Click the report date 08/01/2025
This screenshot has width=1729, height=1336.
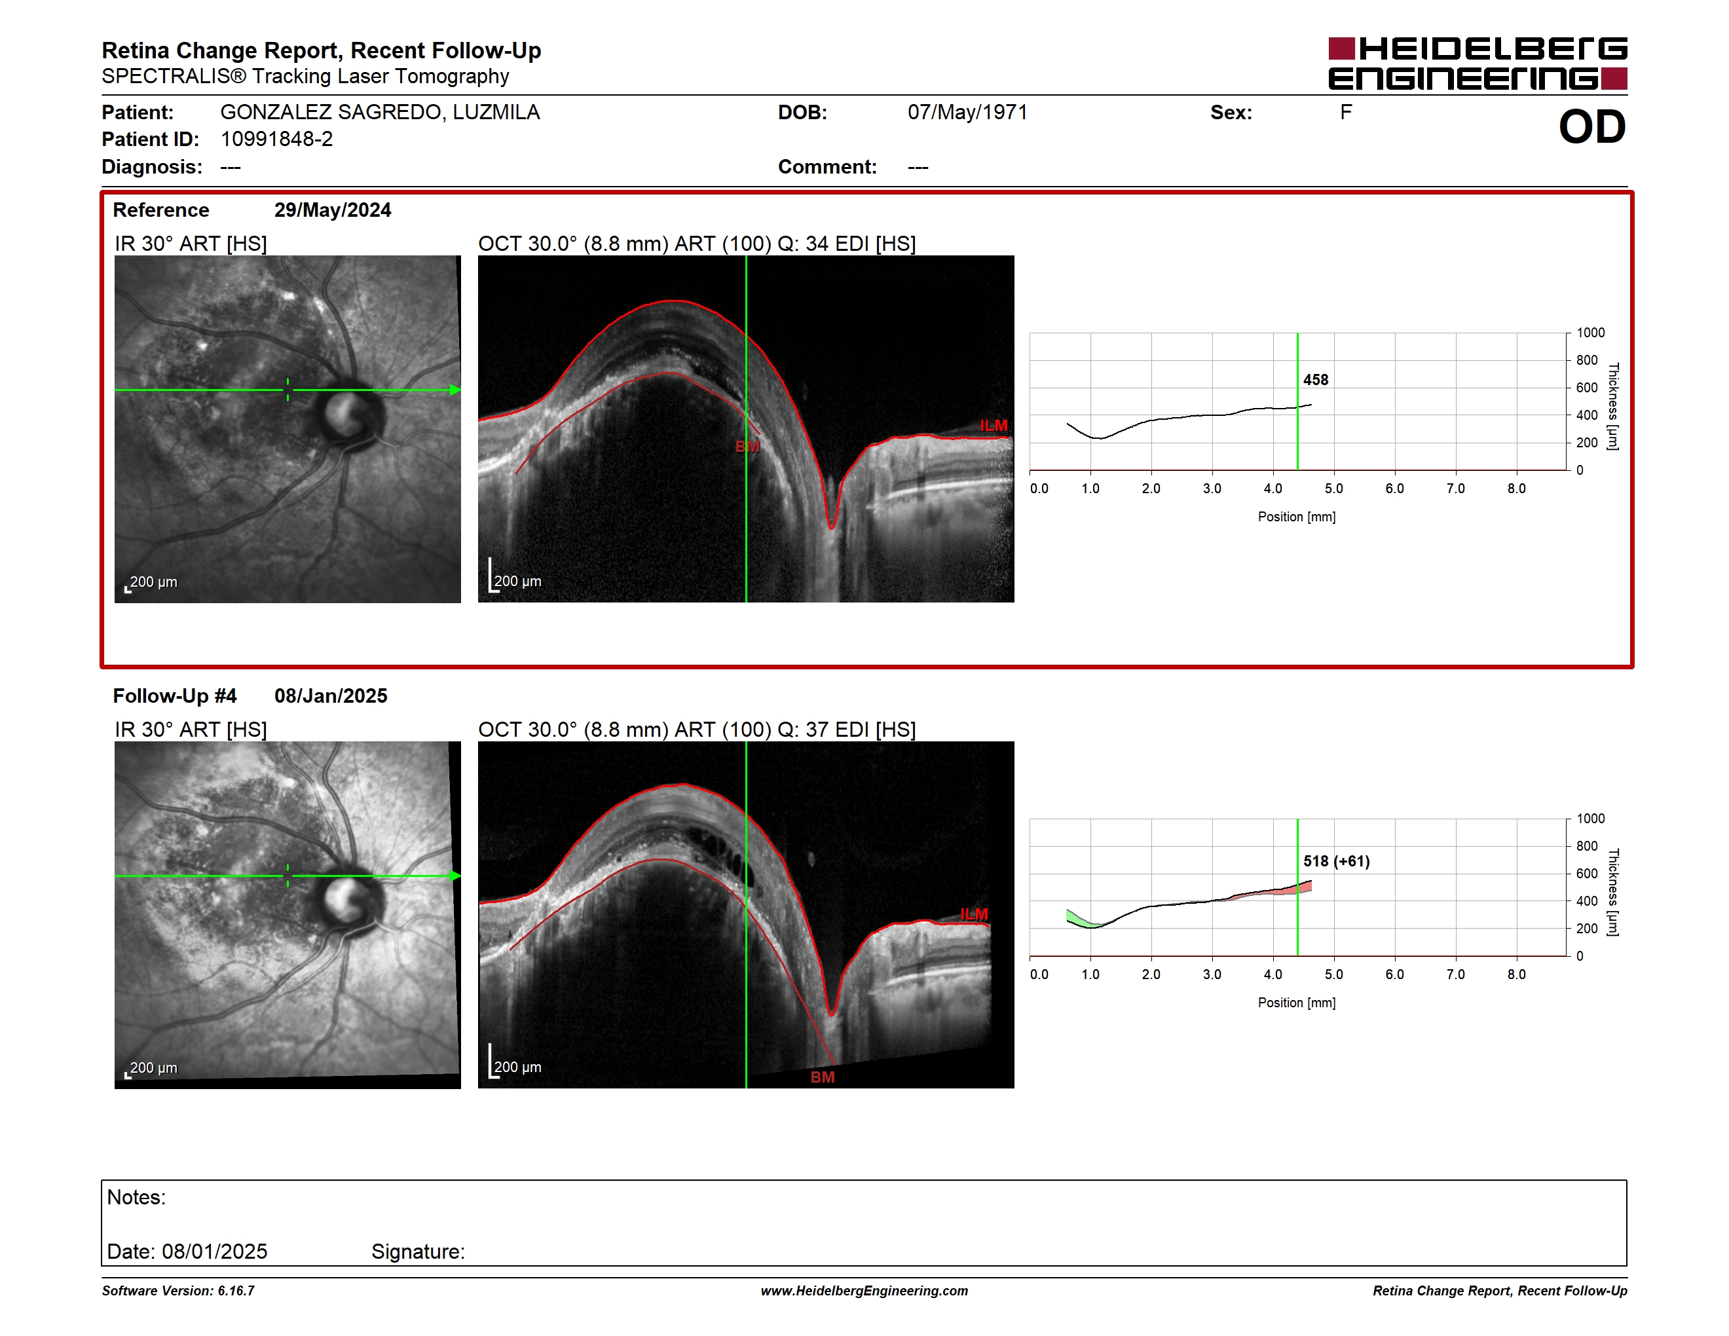pos(215,1252)
